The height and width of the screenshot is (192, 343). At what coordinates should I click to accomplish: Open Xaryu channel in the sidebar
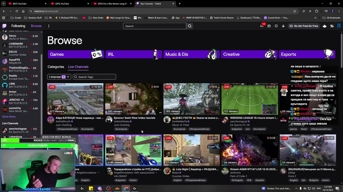pos(21,37)
